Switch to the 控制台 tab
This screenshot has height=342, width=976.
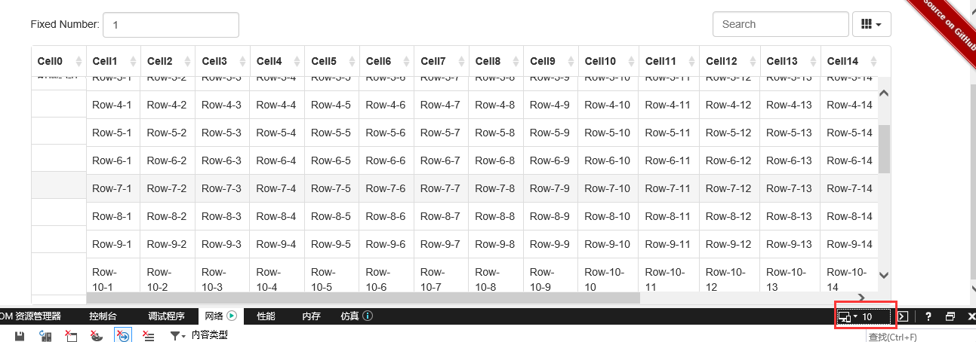[x=102, y=316]
